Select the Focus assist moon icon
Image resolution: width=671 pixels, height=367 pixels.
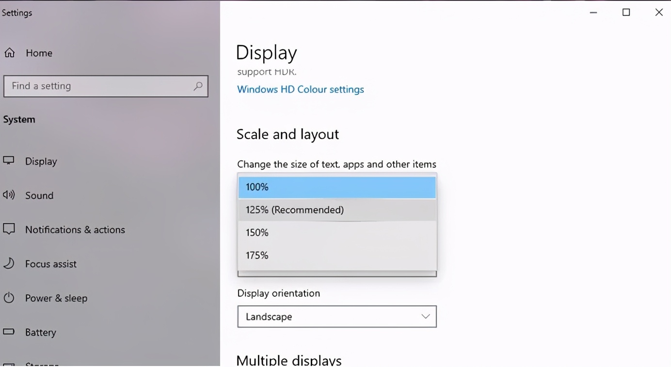pyautogui.click(x=9, y=264)
